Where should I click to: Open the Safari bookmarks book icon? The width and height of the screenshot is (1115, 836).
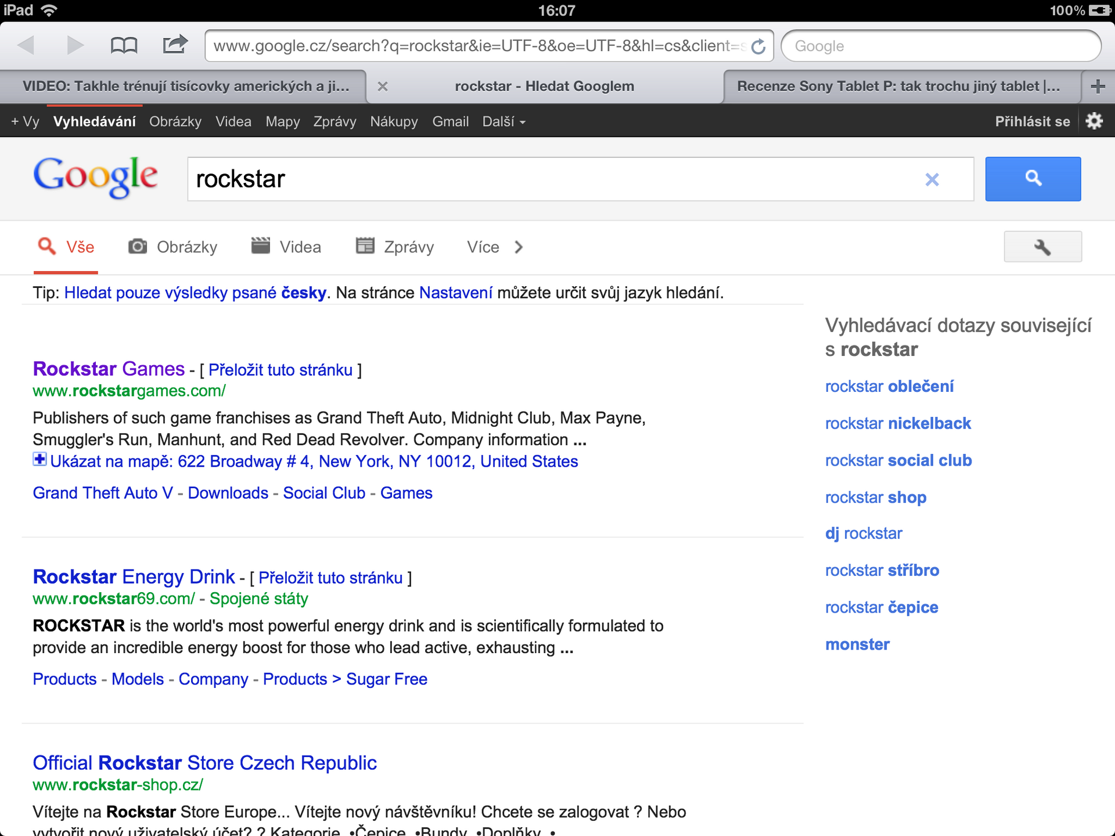[124, 45]
